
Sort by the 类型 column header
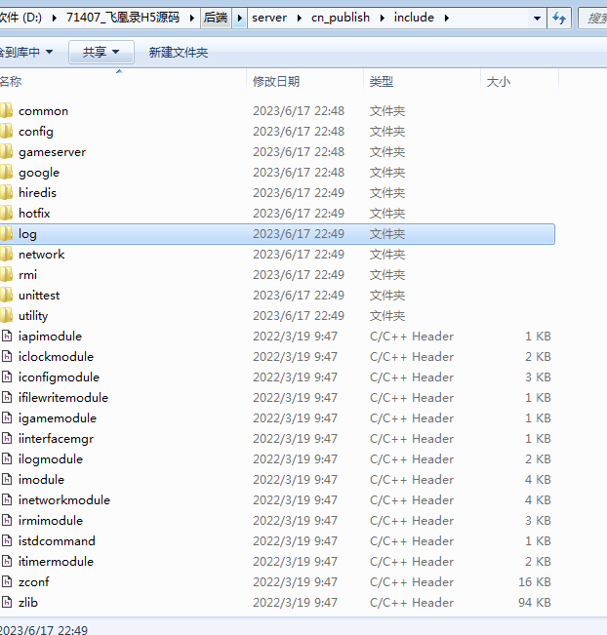tap(382, 82)
